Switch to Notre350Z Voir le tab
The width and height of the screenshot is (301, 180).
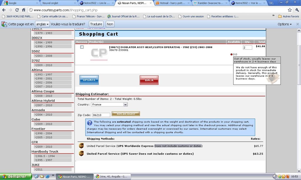(249, 3)
